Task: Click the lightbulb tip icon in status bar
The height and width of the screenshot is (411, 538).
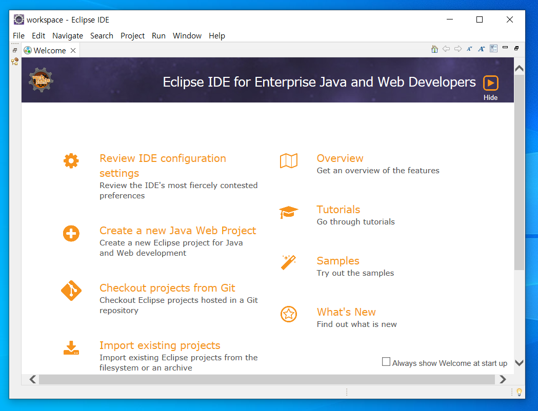Action: [519, 392]
